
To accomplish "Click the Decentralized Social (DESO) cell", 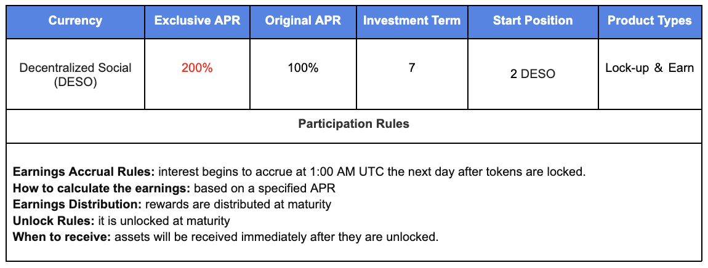I will (x=75, y=74).
